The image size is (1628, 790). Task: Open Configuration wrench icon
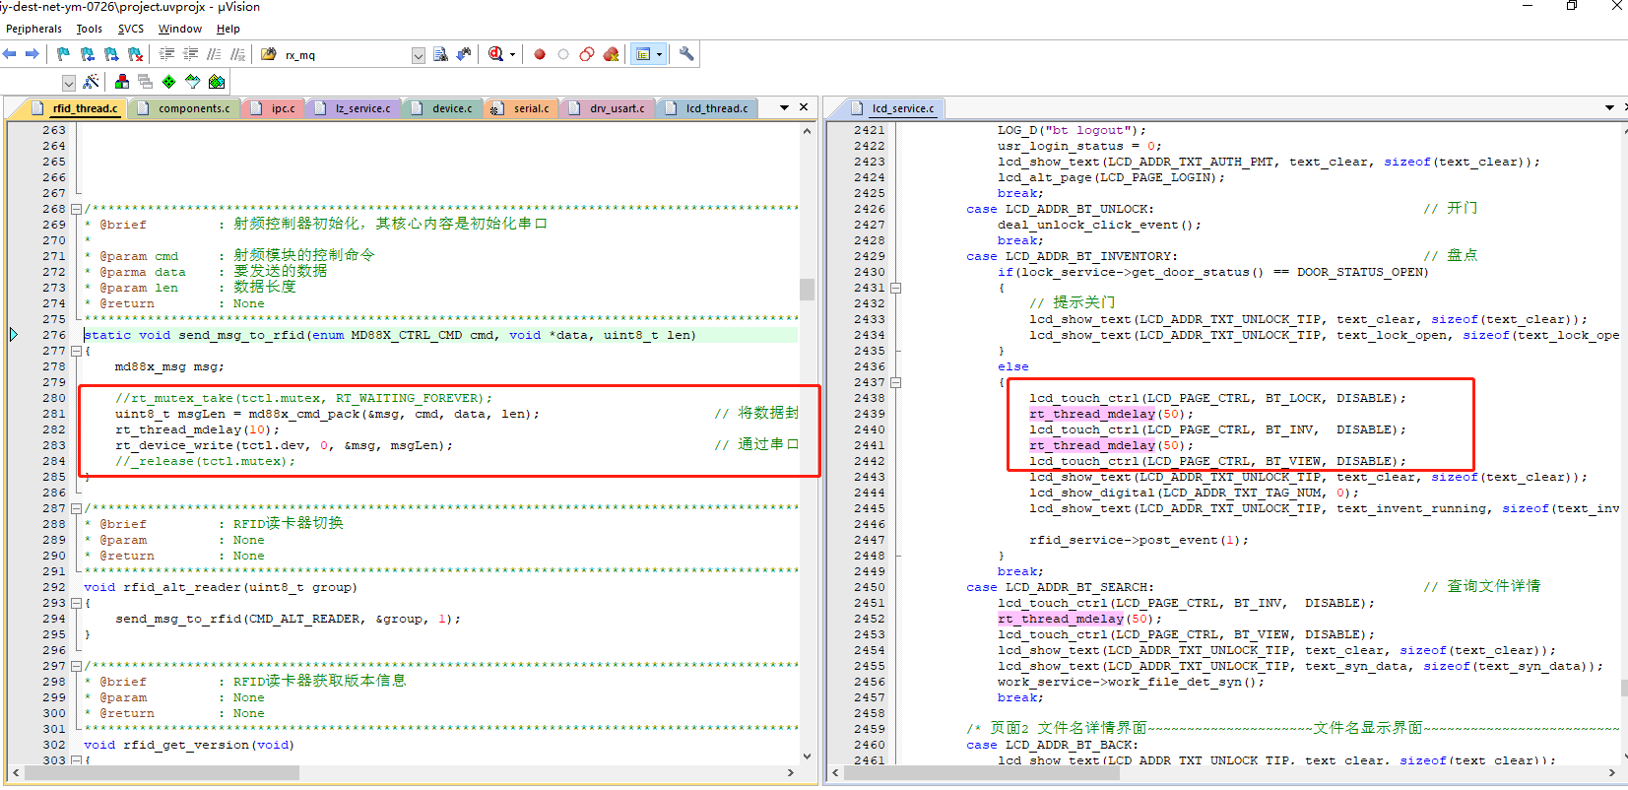pos(686,54)
